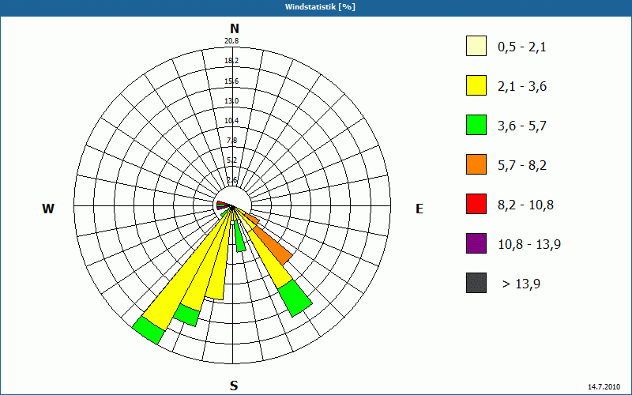Click the legend label "3,6 - 5,7"
This screenshot has width=632, height=395.
(x=522, y=126)
